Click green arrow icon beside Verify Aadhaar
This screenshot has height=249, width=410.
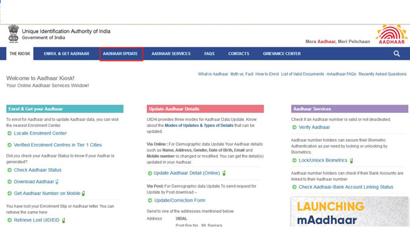point(294,128)
